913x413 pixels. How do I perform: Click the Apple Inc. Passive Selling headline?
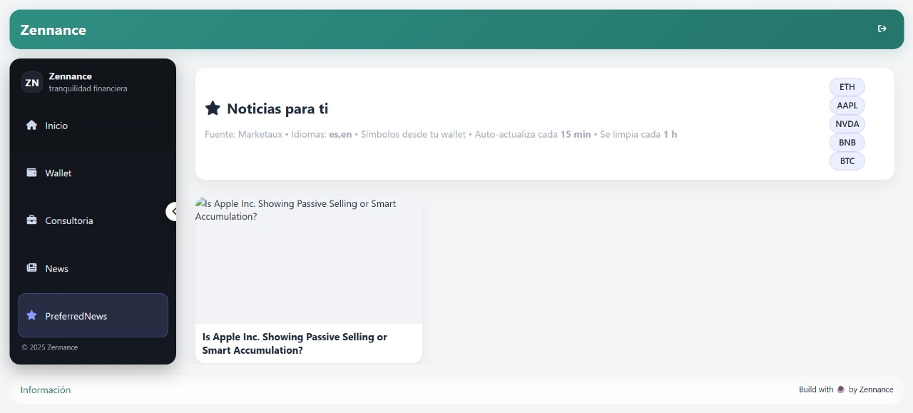[295, 343]
